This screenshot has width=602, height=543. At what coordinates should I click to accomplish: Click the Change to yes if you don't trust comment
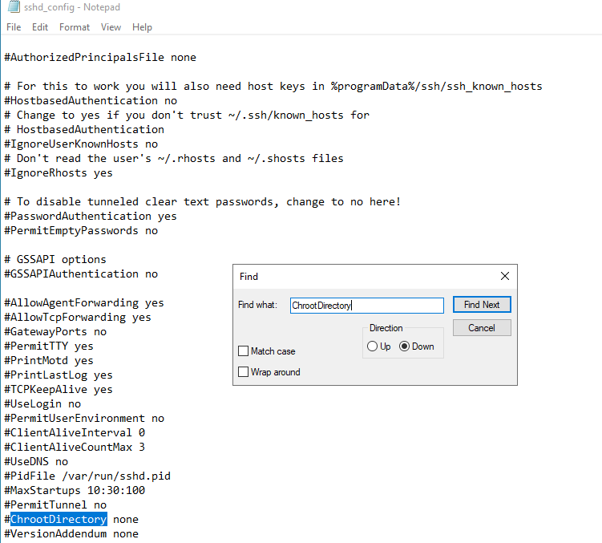(187, 115)
